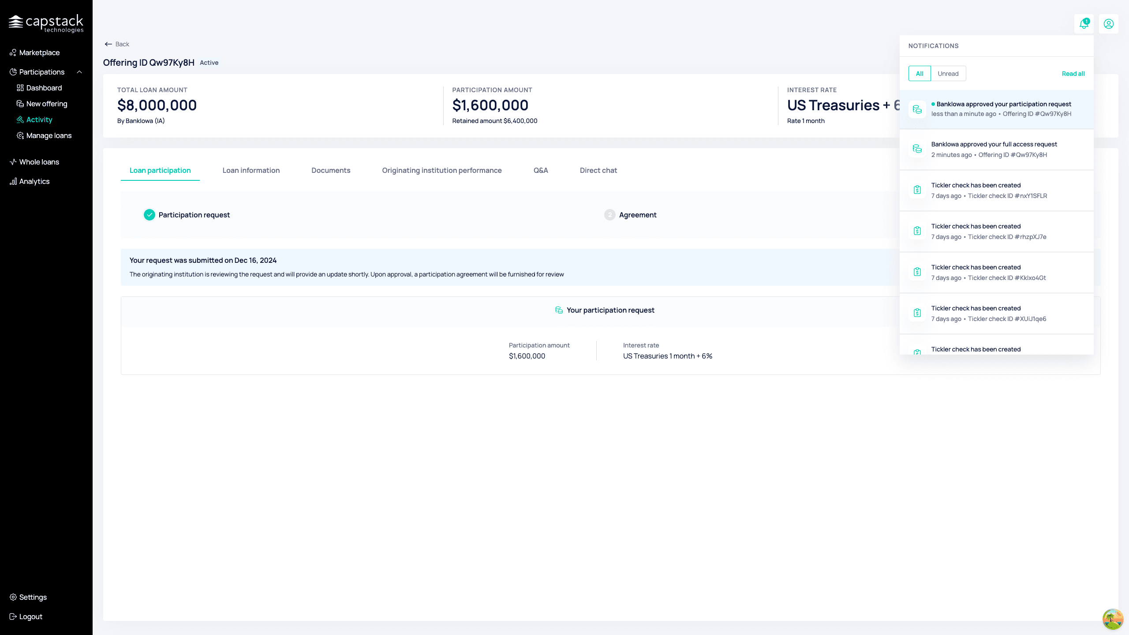Viewport: 1129px width, 635px height.
Task: Open Originating institution performance tab
Action: [x=442, y=170]
